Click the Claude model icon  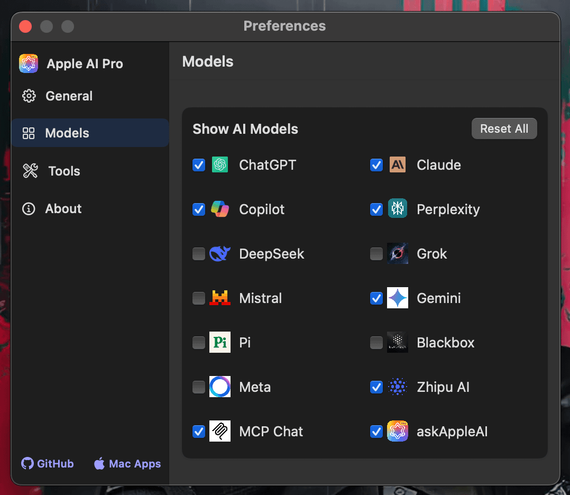397,165
